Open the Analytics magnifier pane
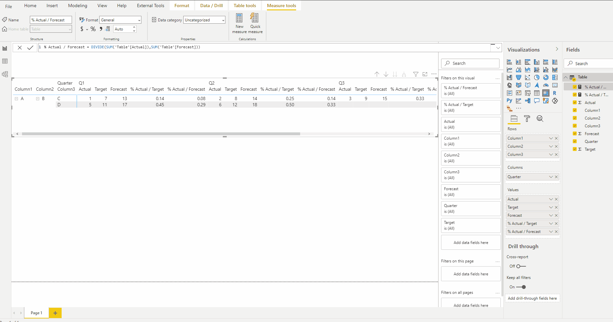 (x=540, y=119)
